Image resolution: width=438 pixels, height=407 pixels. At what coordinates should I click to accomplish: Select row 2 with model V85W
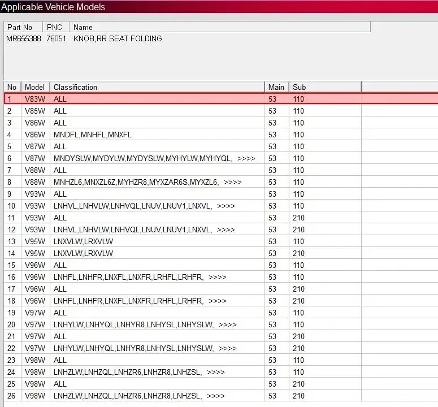(x=220, y=111)
